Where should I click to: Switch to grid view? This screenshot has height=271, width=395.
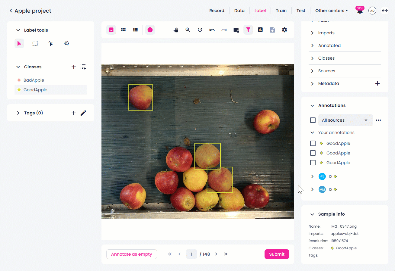tap(123, 30)
